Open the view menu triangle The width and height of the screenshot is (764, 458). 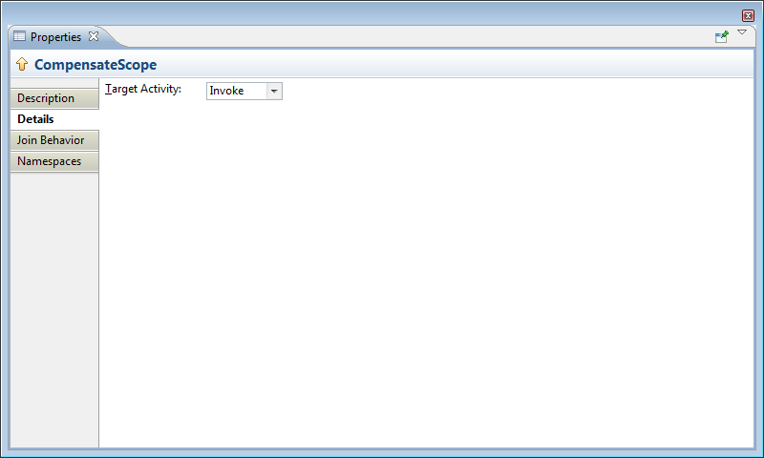742,32
